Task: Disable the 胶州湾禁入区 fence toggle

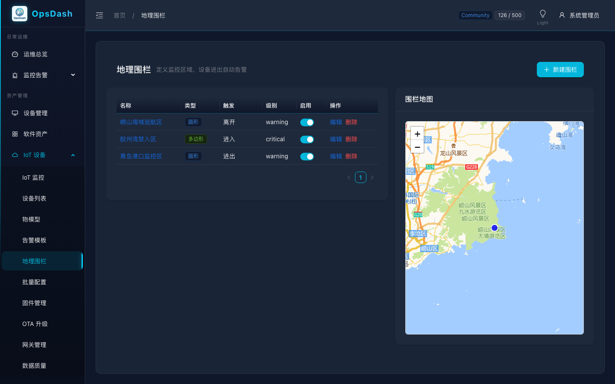Action: (307, 140)
